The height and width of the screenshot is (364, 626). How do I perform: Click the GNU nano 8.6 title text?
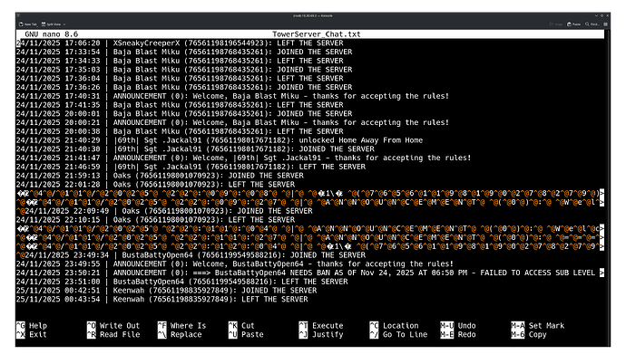[x=52, y=34]
